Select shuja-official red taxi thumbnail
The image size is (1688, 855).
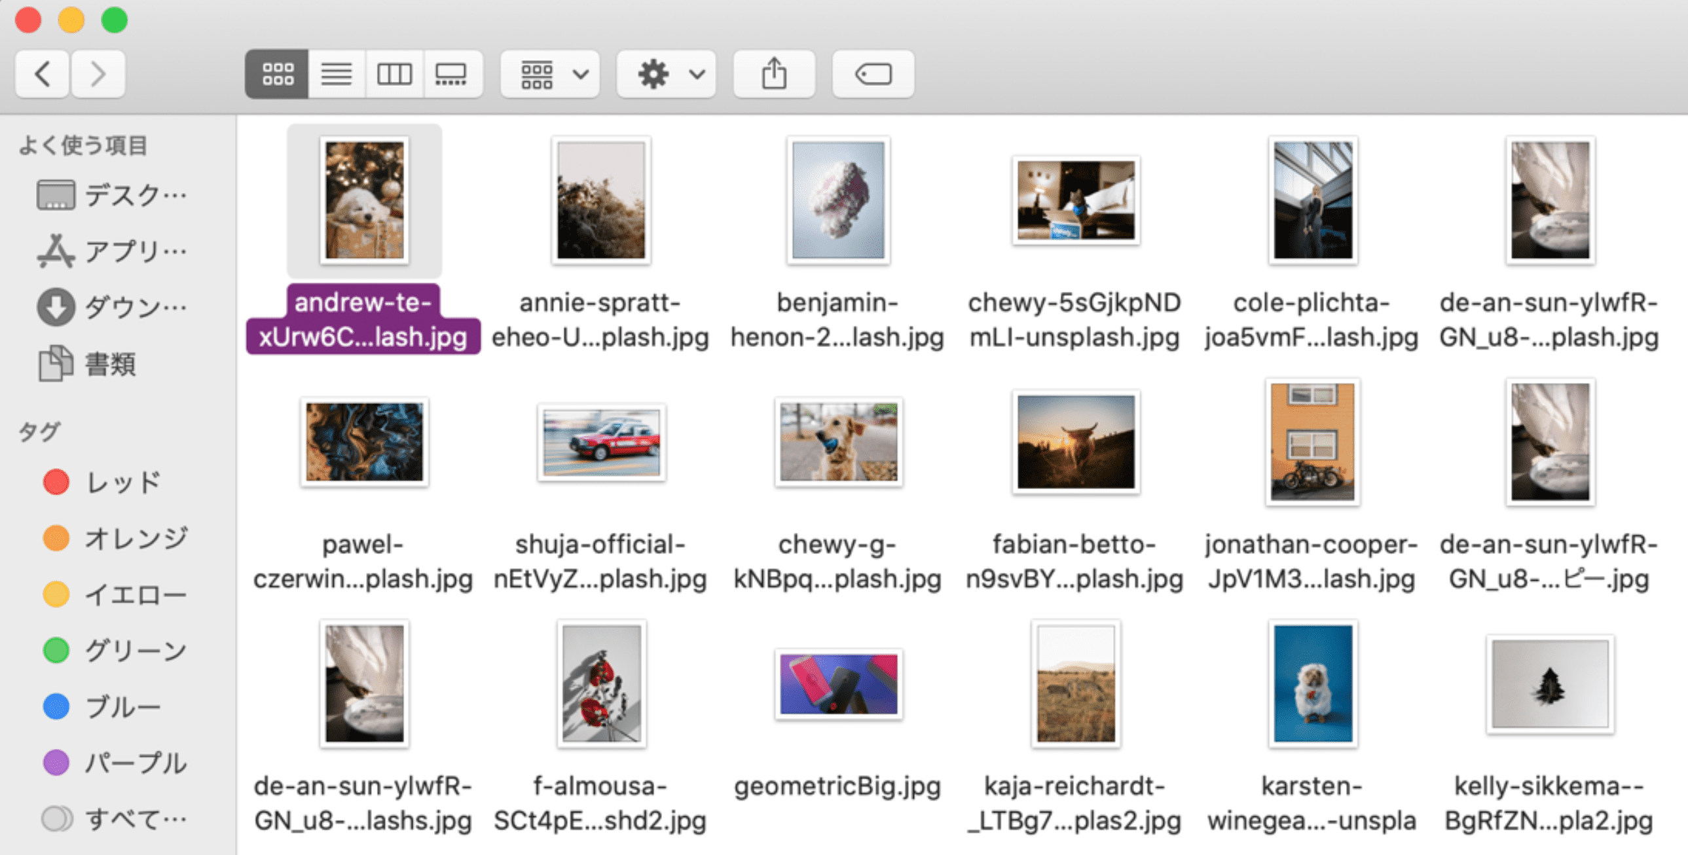tap(601, 443)
